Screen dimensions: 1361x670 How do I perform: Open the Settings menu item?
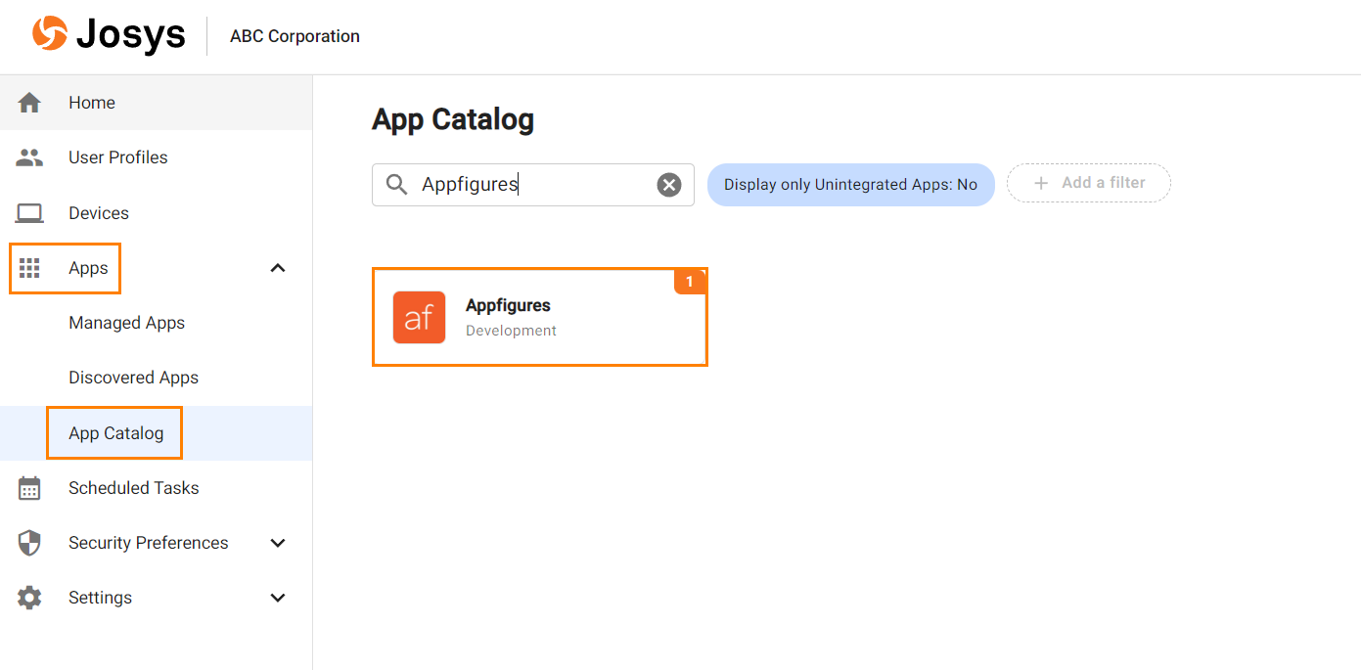click(157, 598)
